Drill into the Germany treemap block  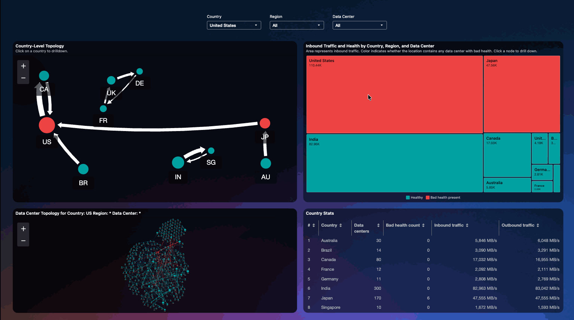[x=542, y=172]
